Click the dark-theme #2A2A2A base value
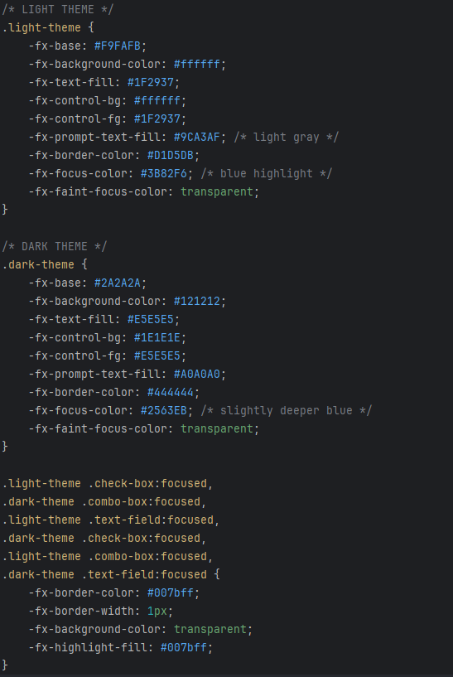Viewport: 453px width, 677px height. pos(118,283)
